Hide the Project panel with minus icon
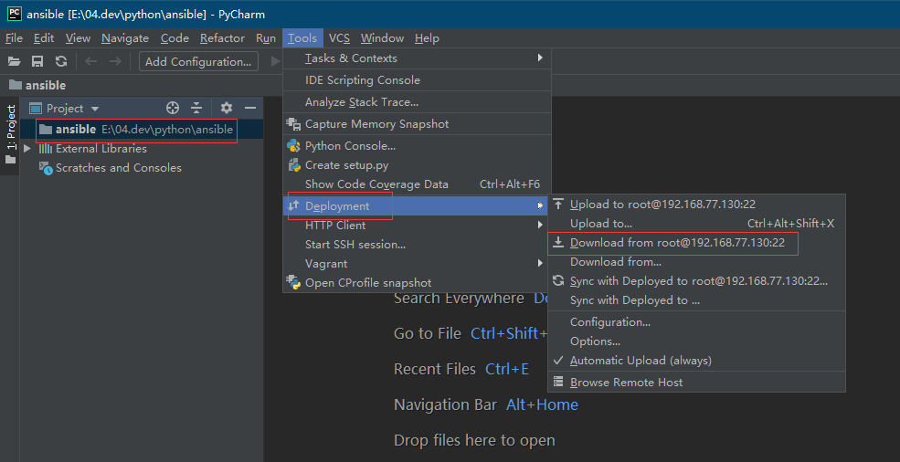The height and width of the screenshot is (462, 900). [x=250, y=108]
